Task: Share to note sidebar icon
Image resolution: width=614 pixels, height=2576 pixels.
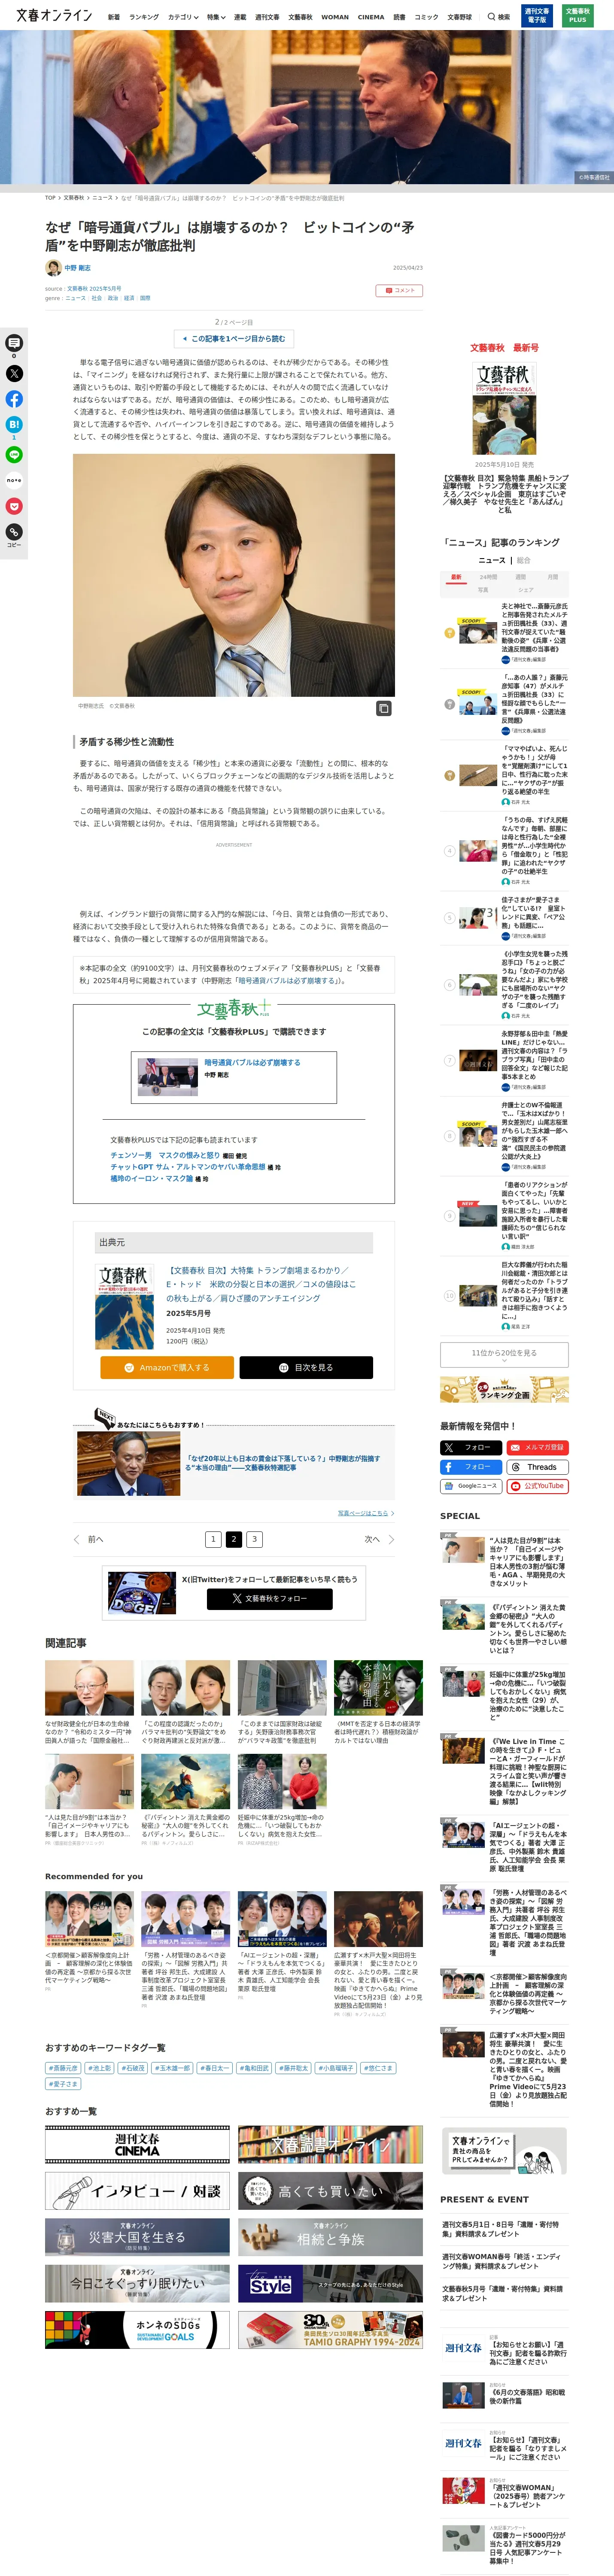Action: point(14,480)
